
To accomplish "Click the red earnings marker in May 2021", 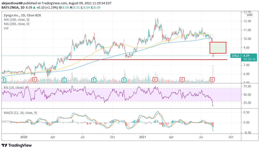I will pyautogui.click(x=182, y=80).
